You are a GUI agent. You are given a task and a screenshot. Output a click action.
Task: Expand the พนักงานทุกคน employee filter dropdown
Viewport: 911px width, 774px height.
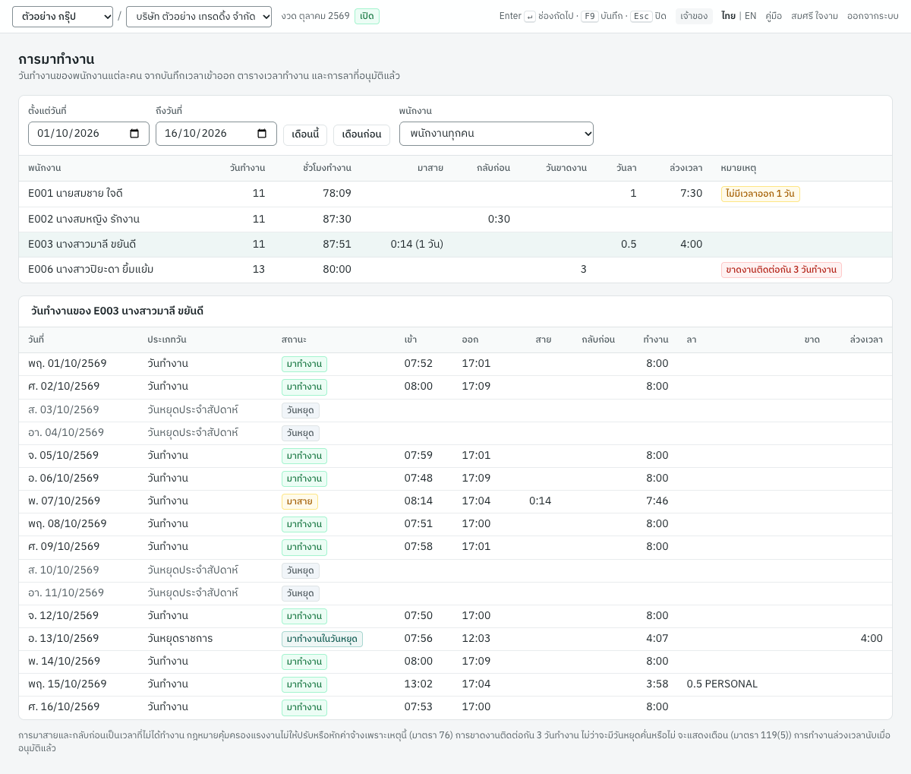pos(496,134)
